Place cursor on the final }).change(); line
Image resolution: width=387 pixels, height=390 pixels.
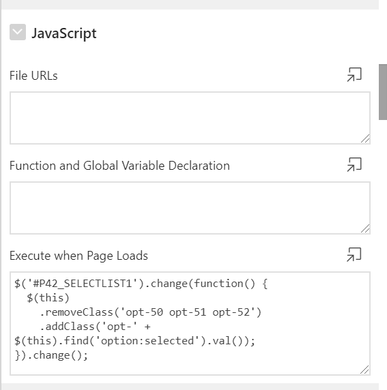click(51, 355)
